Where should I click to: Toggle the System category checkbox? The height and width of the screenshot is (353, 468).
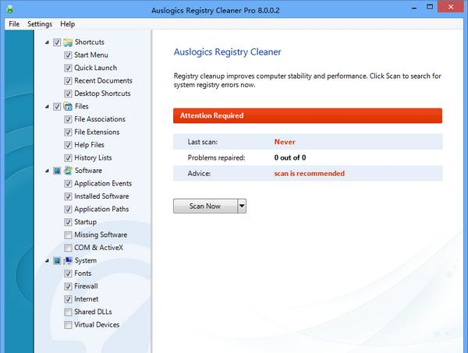coord(57,260)
